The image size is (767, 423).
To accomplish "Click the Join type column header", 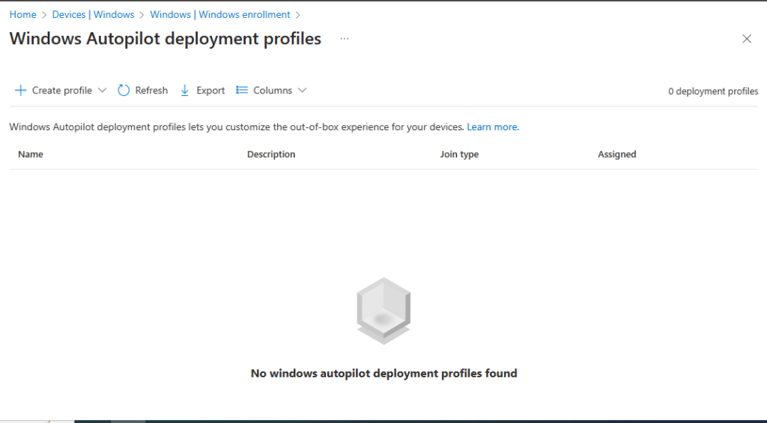I will point(459,154).
